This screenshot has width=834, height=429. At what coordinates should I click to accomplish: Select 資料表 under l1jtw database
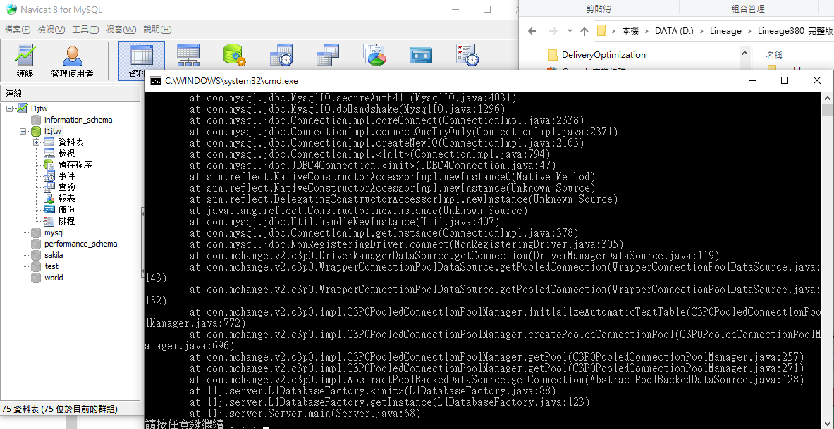(x=70, y=142)
